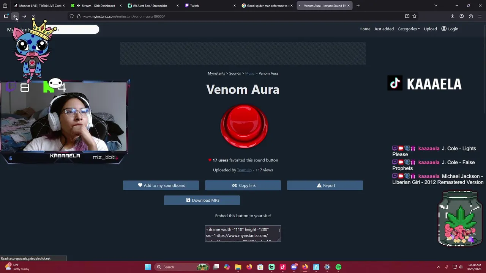Image resolution: width=486 pixels, height=273 pixels.
Task: Open the sidebar toggle icon beside the back arrow
Action: click(x=6, y=16)
